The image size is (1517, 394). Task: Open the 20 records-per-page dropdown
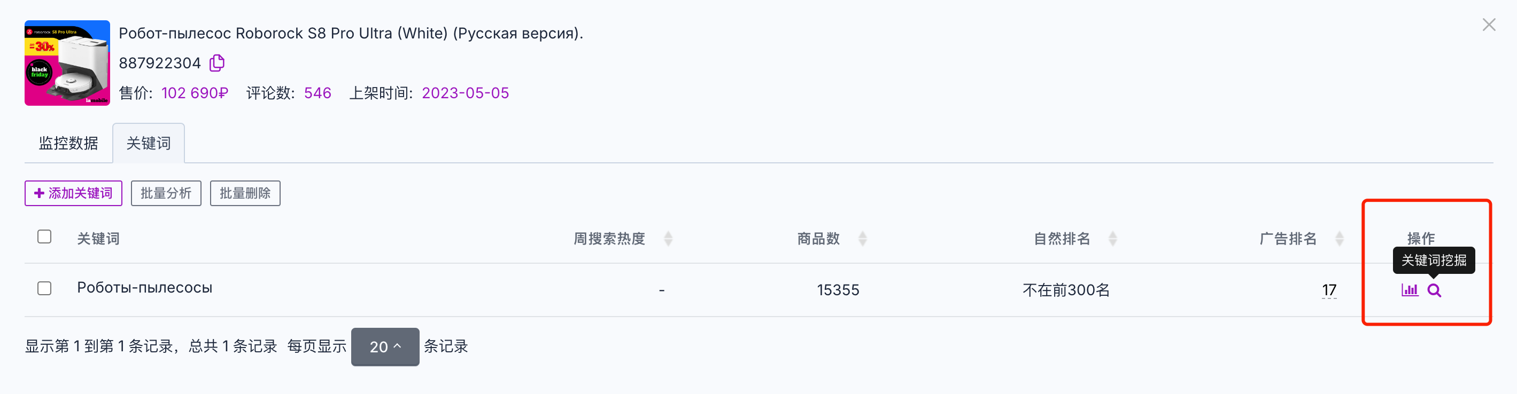[x=385, y=347]
